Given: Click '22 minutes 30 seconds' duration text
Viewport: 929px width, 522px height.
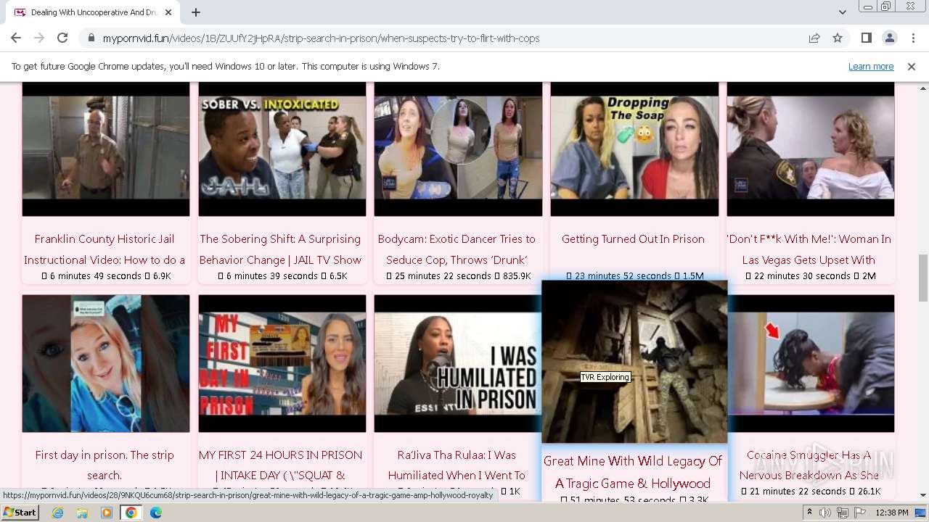Looking at the screenshot, I should pyautogui.click(x=804, y=275).
